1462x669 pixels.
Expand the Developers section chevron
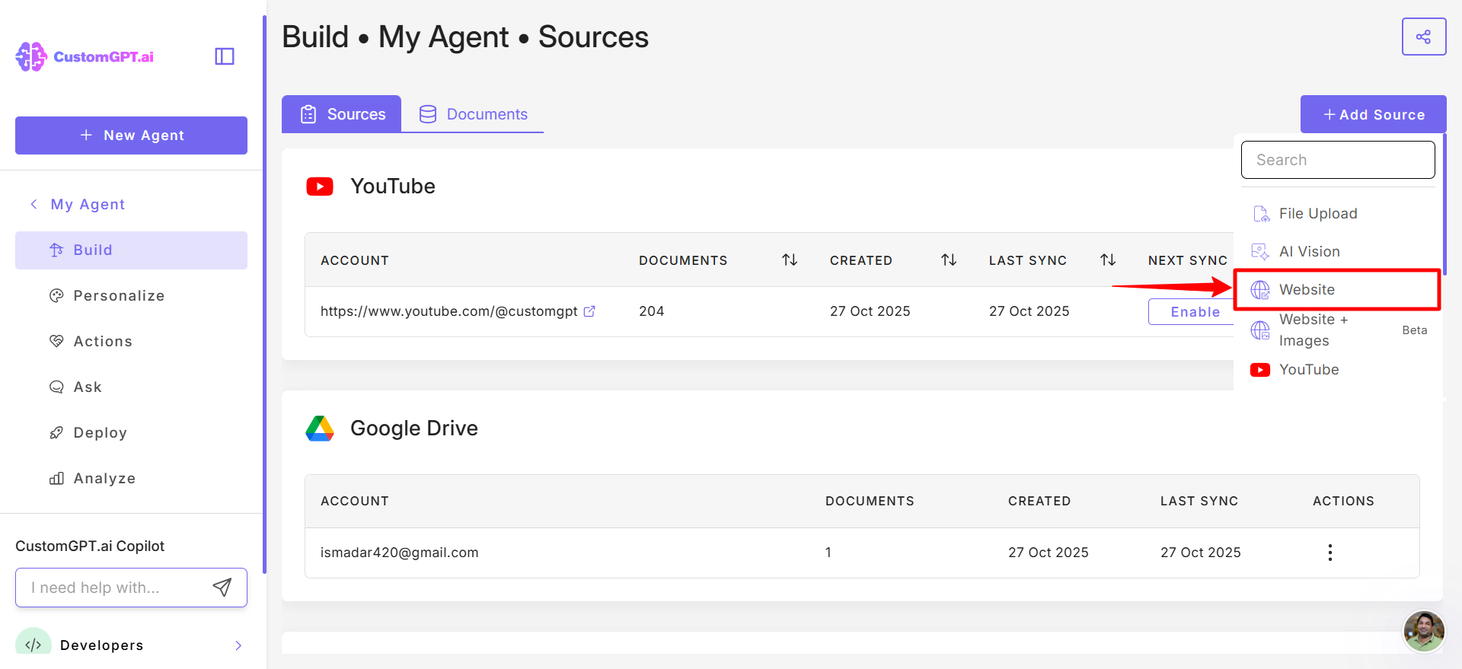click(x=238, y=645)
